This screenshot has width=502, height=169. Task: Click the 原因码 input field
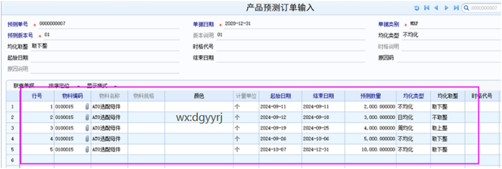[x=448, y=58]
